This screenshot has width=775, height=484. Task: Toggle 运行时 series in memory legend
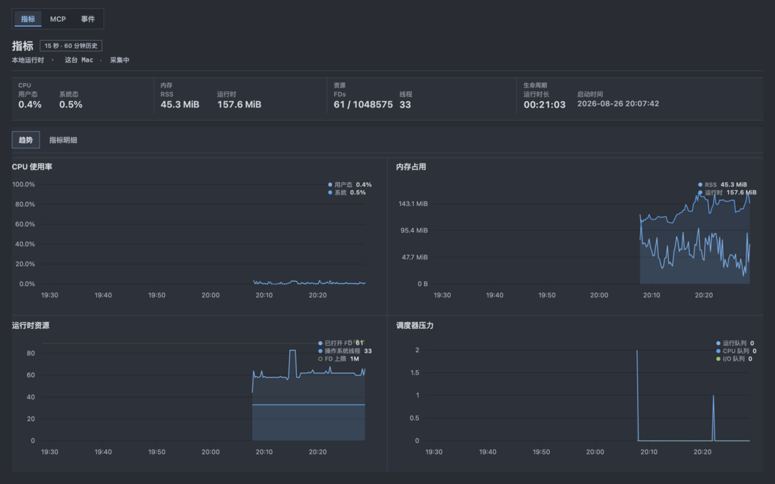pos(726,192)
